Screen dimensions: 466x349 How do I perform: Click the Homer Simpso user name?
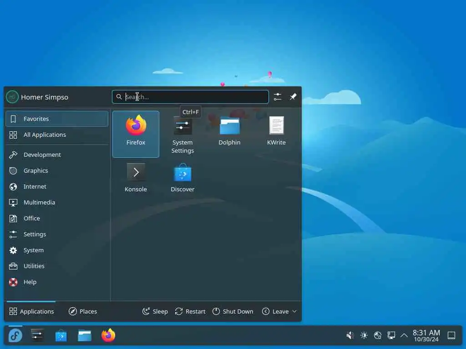(45, 97)
